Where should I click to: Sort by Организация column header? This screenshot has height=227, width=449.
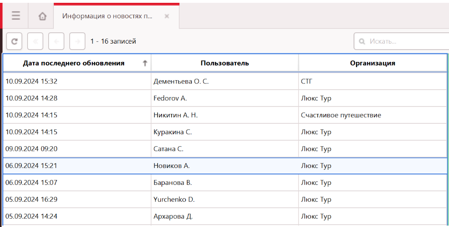coord(372,63)
